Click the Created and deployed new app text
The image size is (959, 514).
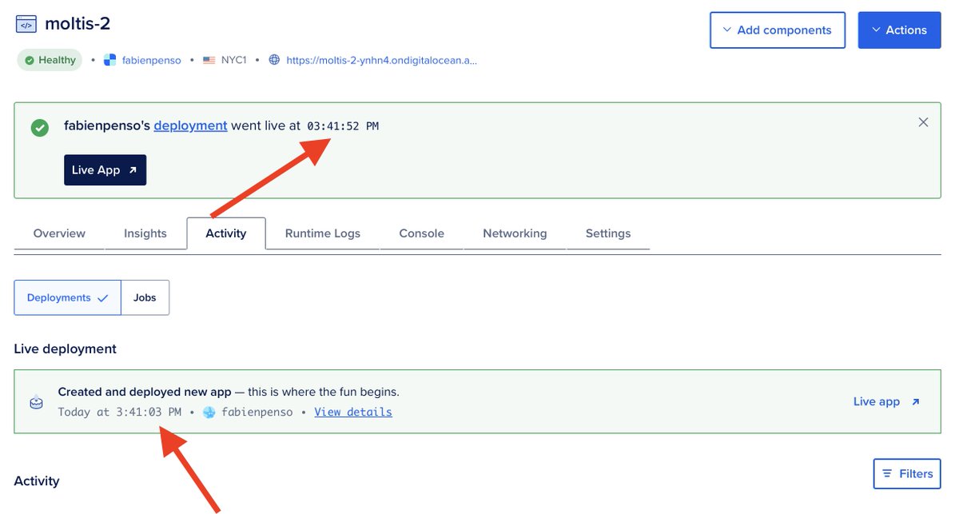tap(145, 392)
